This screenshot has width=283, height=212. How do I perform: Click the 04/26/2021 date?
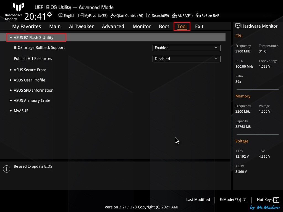[x=14, y=15]
